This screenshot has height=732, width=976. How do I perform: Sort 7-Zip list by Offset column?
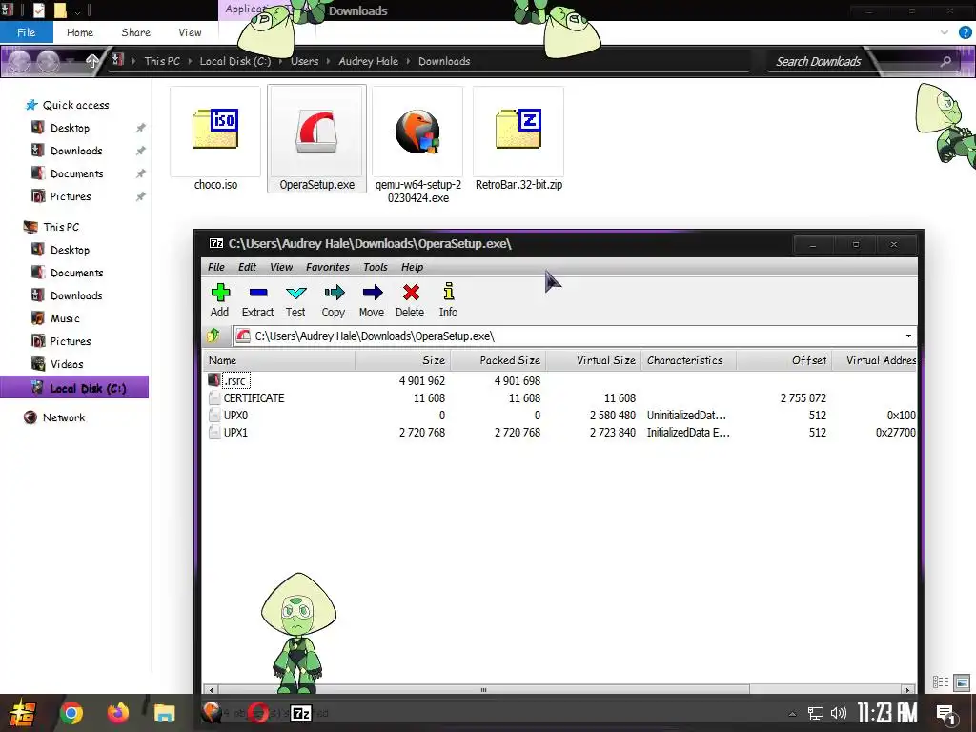[x=783, y=360]
